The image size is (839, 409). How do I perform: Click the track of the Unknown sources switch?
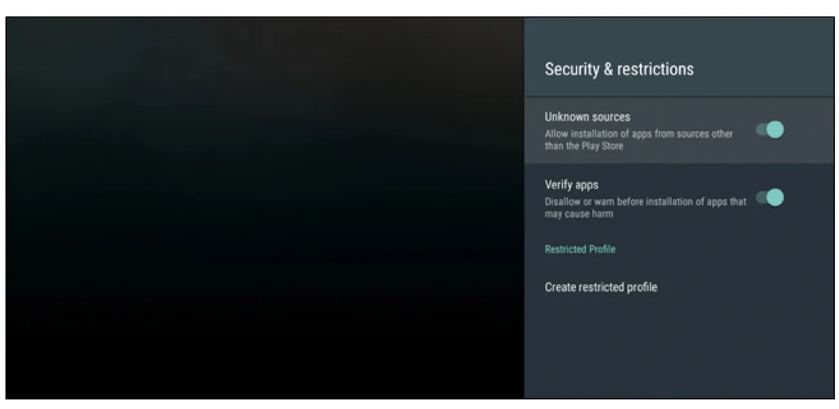(760, 130)
